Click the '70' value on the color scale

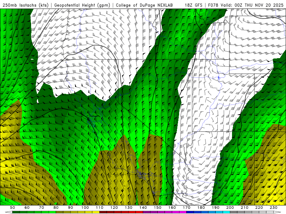41,208
